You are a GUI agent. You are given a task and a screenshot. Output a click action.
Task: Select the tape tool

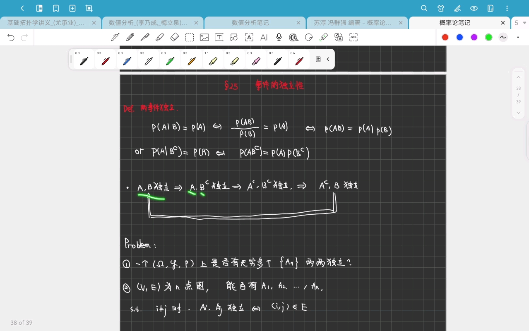[x=294, y=37]
